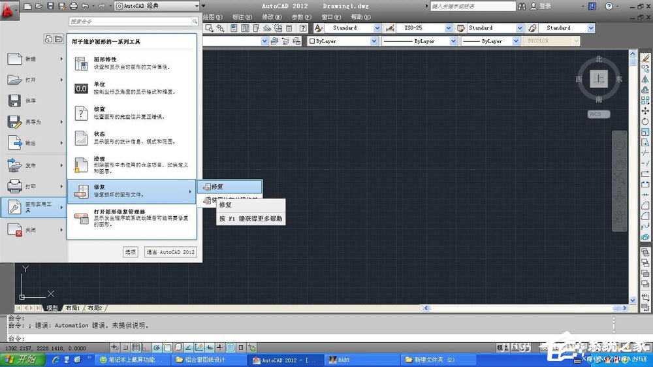Click the 选项 options button
The width and height of the screenshot is (653, 367).
(x=131, y=252)
